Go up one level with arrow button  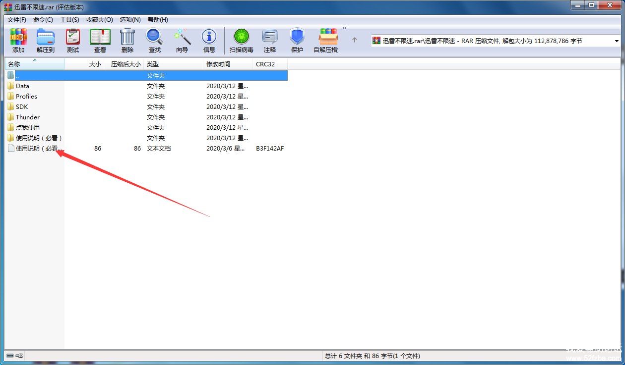[x=355, y=40]
